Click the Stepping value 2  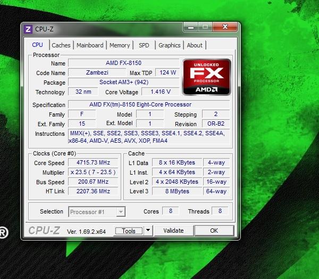[x=216, y=114]
